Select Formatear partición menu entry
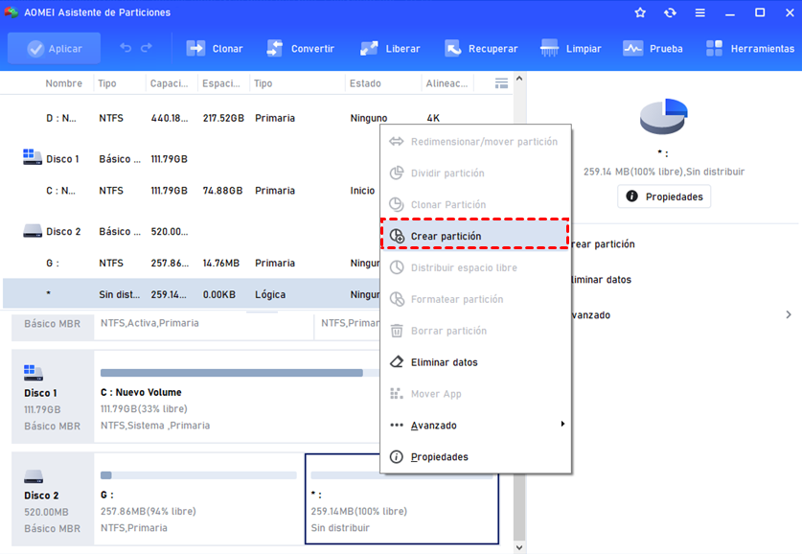The width and height of the screenshot is (802, 554). point(475,299)
